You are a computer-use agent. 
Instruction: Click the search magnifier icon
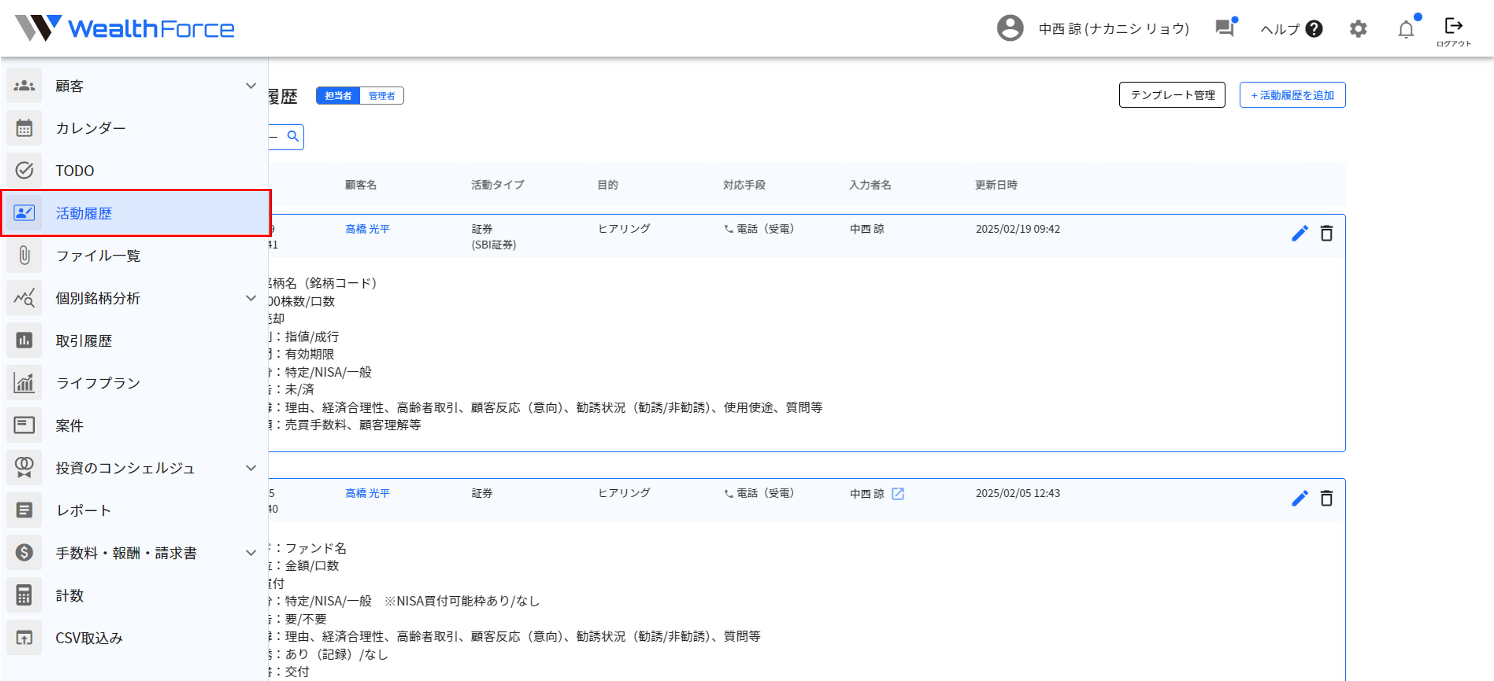tap(293, 136)
